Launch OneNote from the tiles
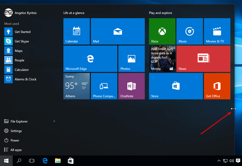 click(131, 86)
